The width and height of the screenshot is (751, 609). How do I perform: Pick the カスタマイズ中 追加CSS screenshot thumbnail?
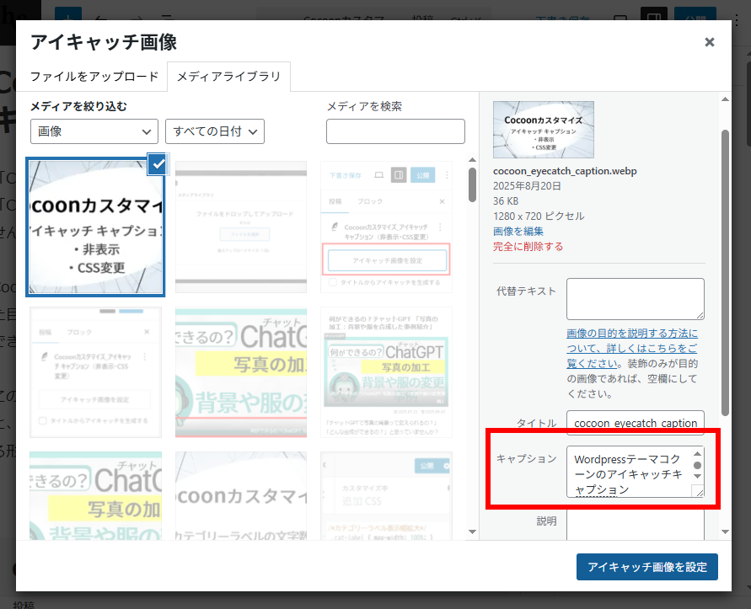tap(386, 496)
